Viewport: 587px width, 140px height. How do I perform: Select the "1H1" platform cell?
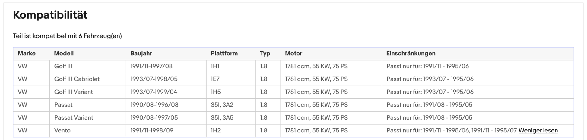tap(215, 66)
